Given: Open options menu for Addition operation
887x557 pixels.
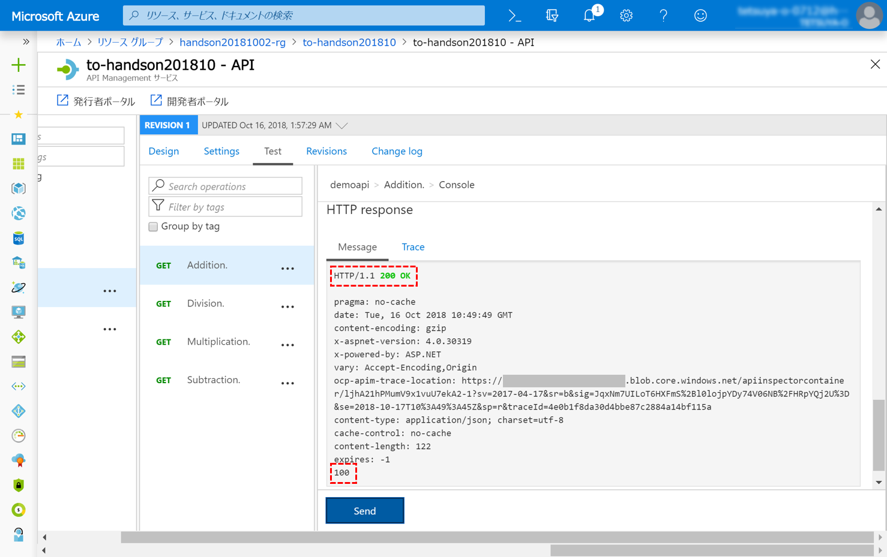Looking at the screenshot, I should (x=287, y=268).
